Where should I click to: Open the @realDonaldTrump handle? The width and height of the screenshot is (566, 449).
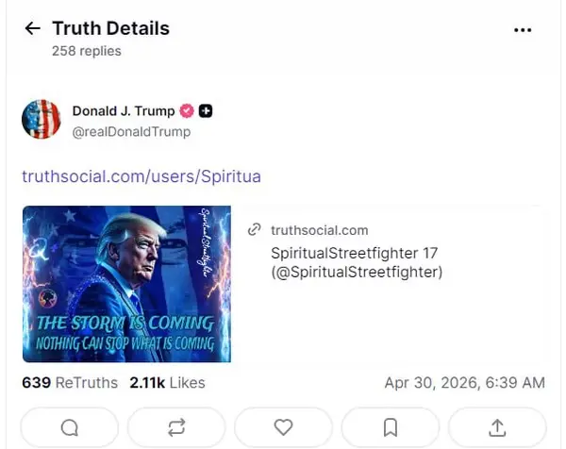click(131, 132)
